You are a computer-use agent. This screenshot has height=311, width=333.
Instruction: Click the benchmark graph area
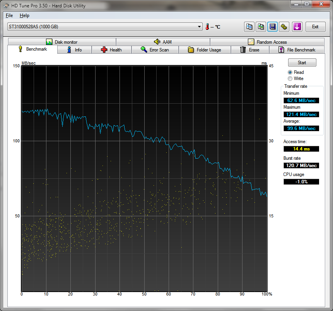click(144, 178)
